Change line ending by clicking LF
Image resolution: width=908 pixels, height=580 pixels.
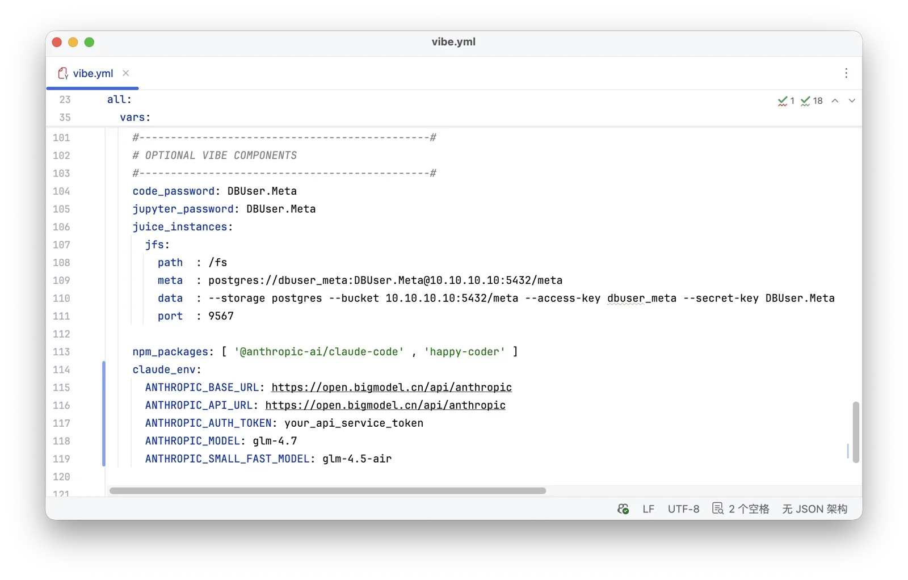coord(648,508)
